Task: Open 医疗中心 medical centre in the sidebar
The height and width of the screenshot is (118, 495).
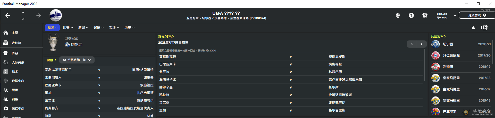Action: [x=18, y=109]
